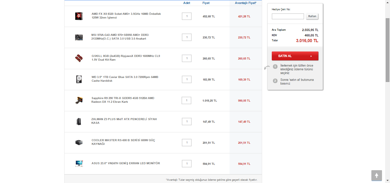Open MSI 970A-G43 motherboard thumbnail

point(79,37)
